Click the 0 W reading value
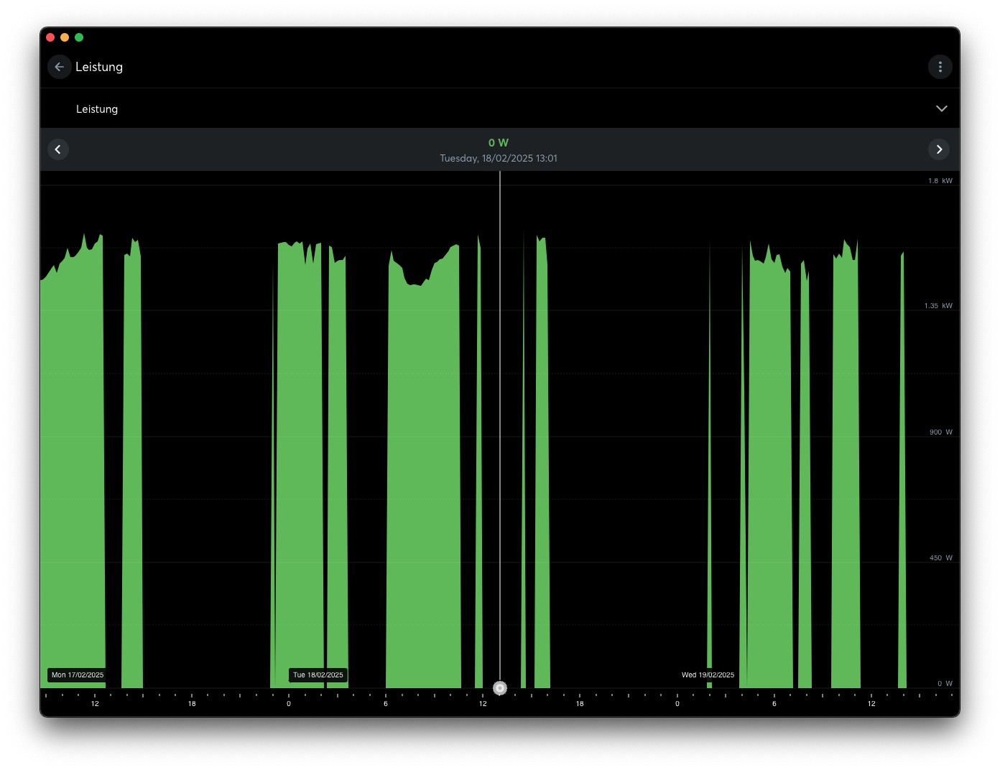 (x=499, y=143)
